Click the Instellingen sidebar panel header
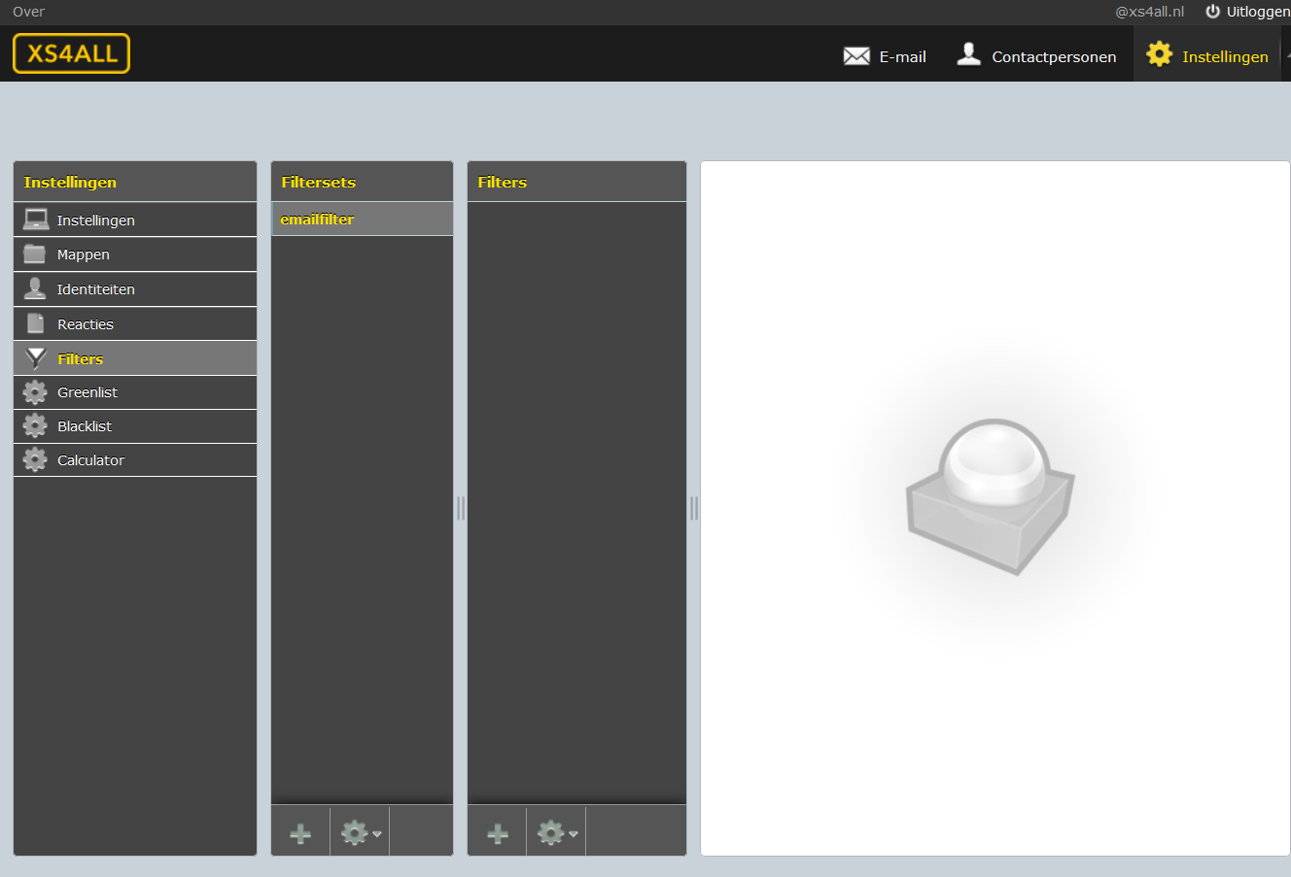The width and height of the screenshot is (1291, 877). [x=135, y=182]
